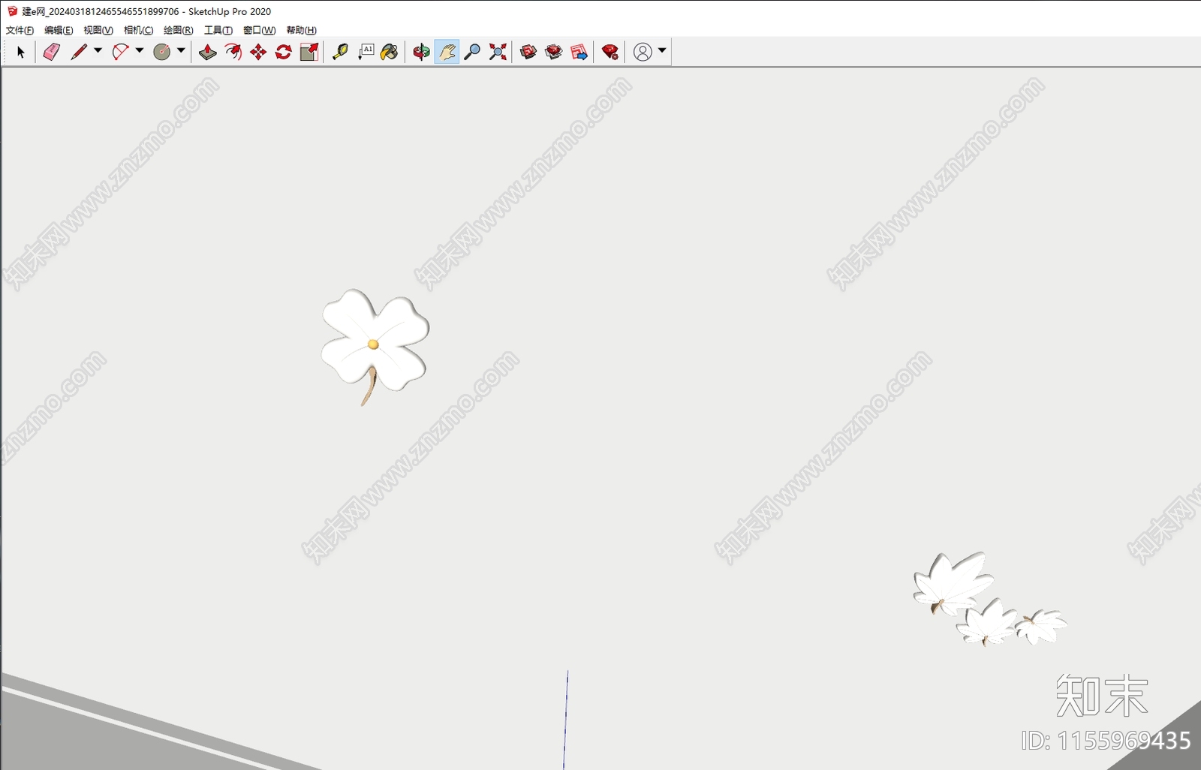Expand the Line tool dropdown arrow

(98, 51)
